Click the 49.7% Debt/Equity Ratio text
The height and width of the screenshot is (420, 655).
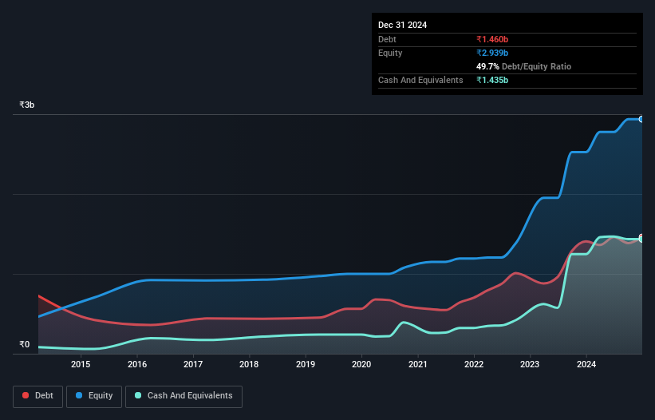point(523,66)
